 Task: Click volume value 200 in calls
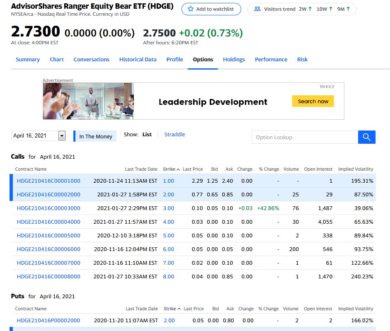click(294, 249)
